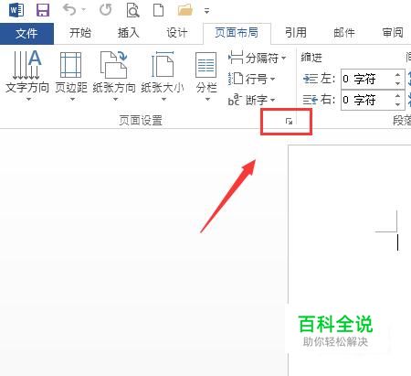411x376 pixels.
Task: Open the 文件 menu
Action: [x=26, y=33]
